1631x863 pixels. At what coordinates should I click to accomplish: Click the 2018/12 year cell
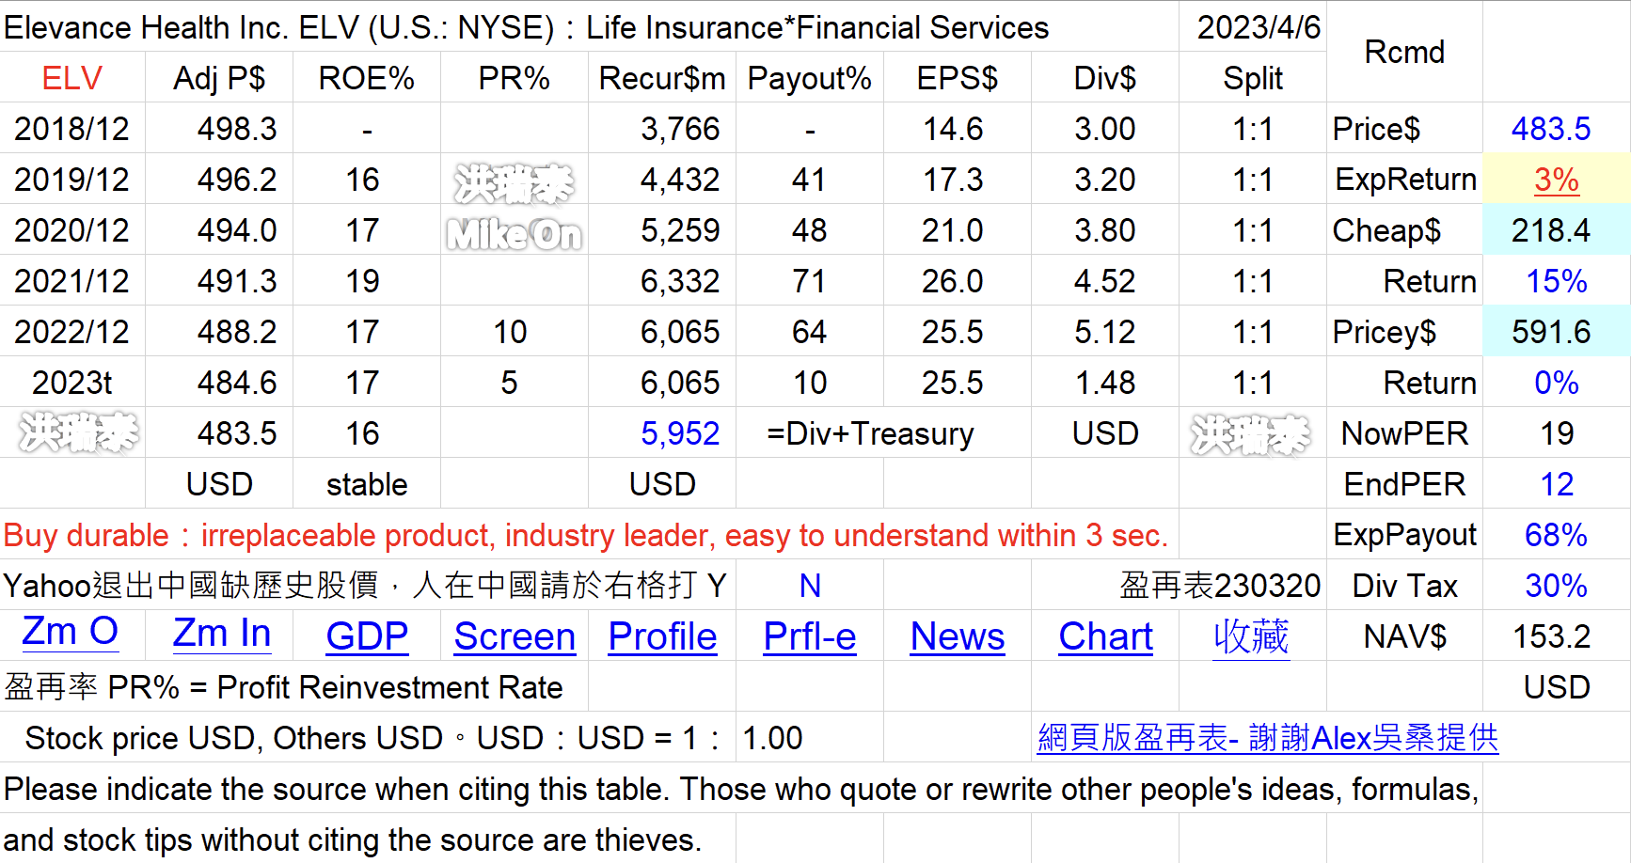(x=72, y=129)
